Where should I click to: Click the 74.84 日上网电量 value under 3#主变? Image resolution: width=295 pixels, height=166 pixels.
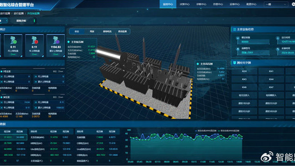(27, 102)
